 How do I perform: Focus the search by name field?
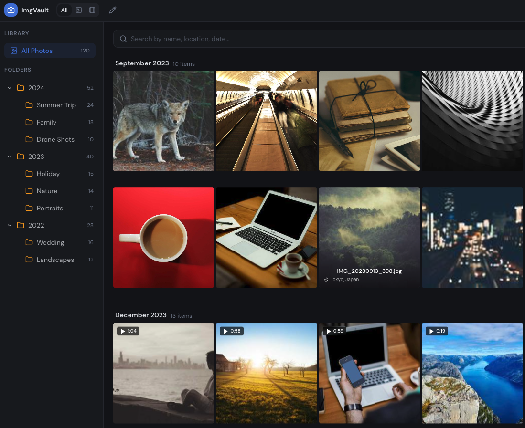[319, 39]
